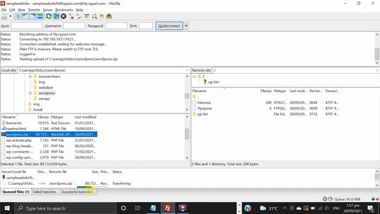This screenshot has height=214, width=380.
Task: Select the install folder in local tree
Action: tap(37, 109)
